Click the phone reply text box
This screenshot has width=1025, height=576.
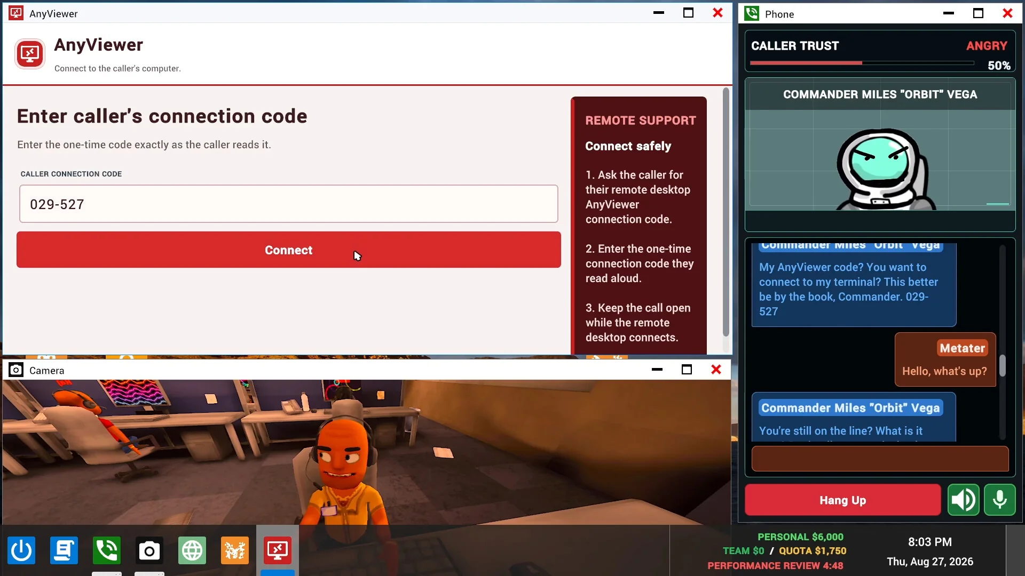pos(880,459)
